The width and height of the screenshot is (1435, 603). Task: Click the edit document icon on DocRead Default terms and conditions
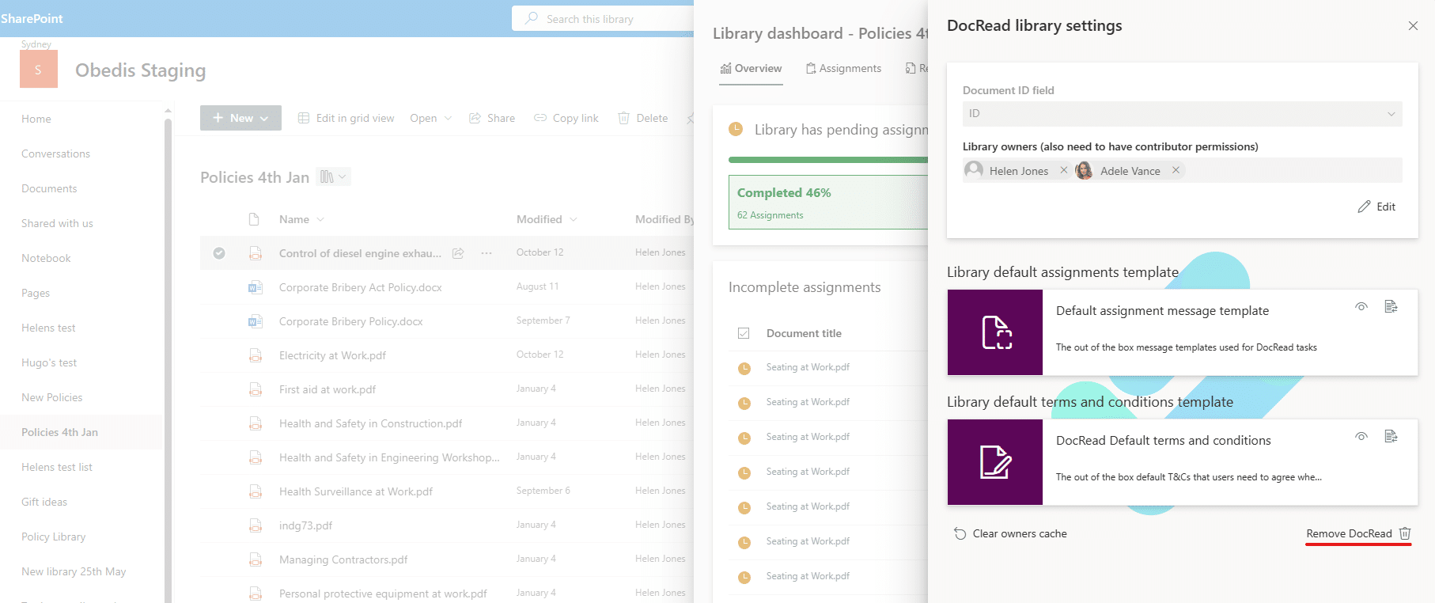[1391, 436]
